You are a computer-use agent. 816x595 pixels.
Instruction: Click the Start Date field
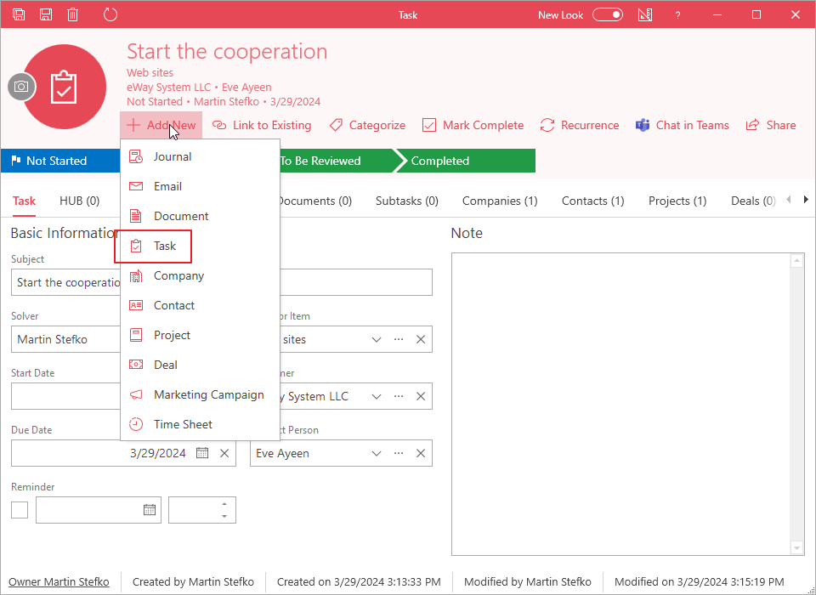[x=65, y=397]
